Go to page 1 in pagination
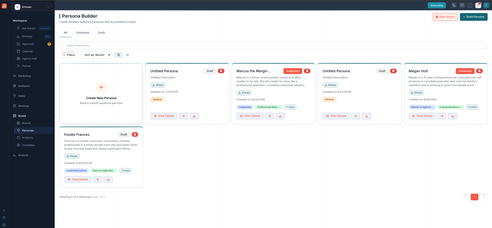 474,197
